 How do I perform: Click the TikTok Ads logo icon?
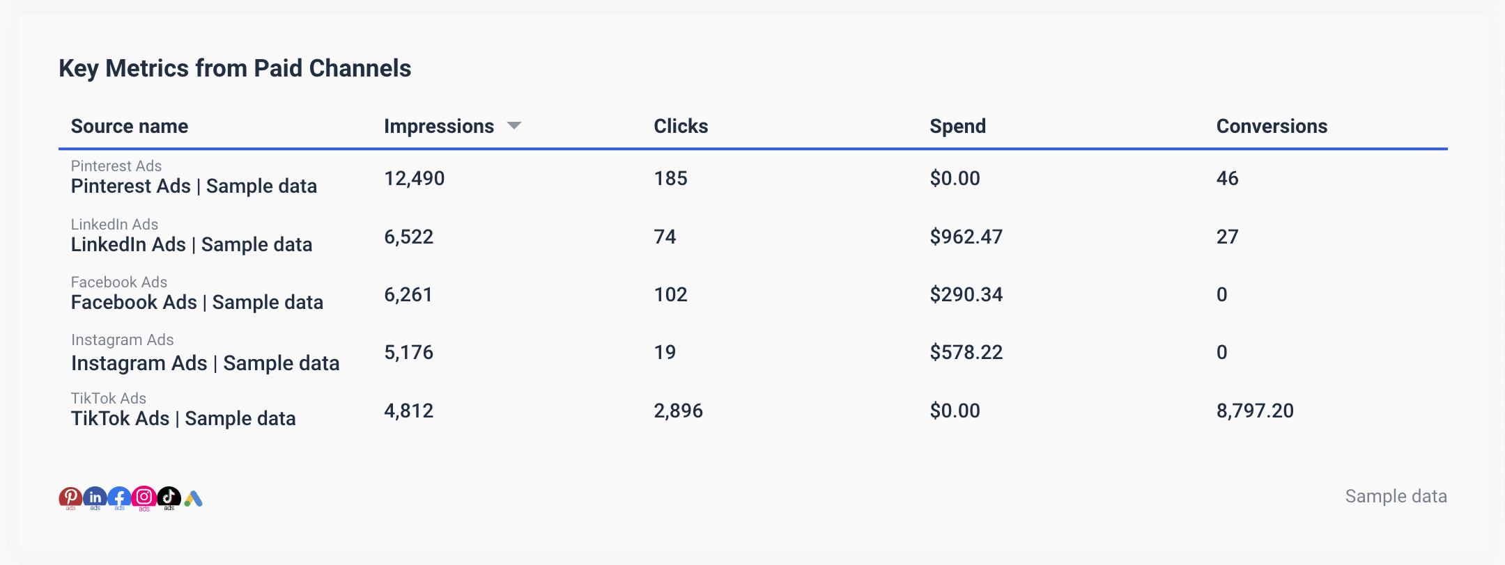pos(169,497)
